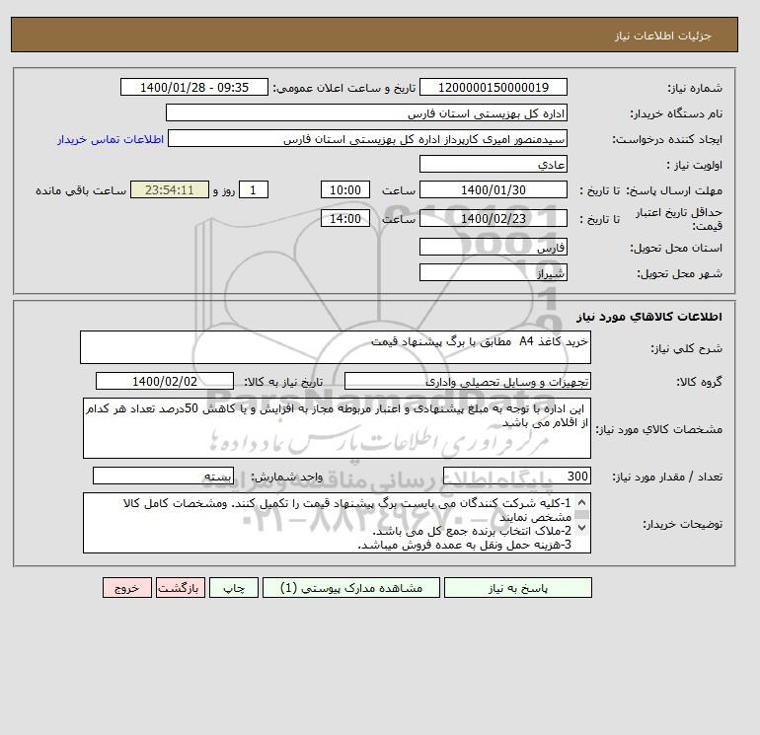Click response deadline date 1400/01/30

pyautogui.click(x=493, y=190)
